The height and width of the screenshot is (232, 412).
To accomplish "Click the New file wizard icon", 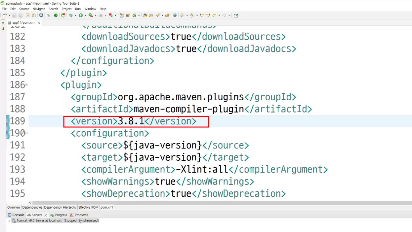I will [x=4, y=15].
